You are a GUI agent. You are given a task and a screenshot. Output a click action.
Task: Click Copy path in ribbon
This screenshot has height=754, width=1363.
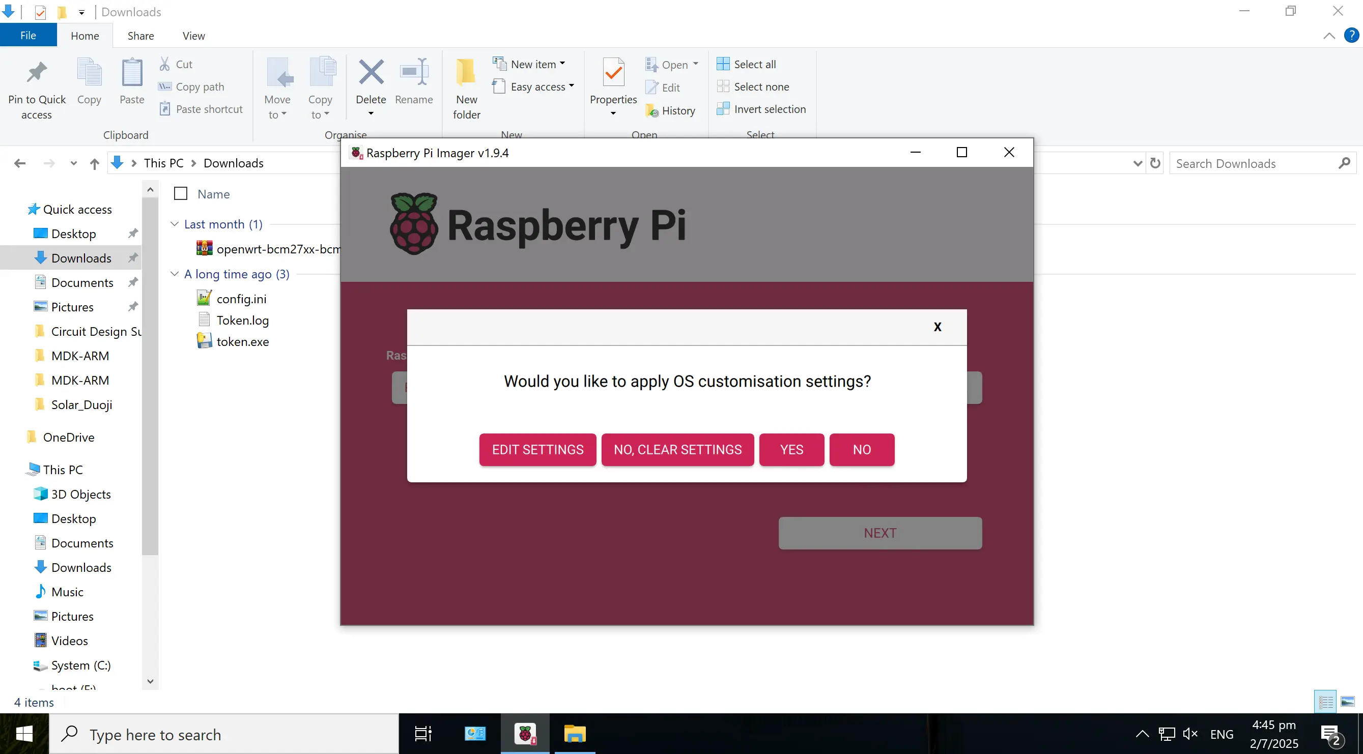click(191, 86)
